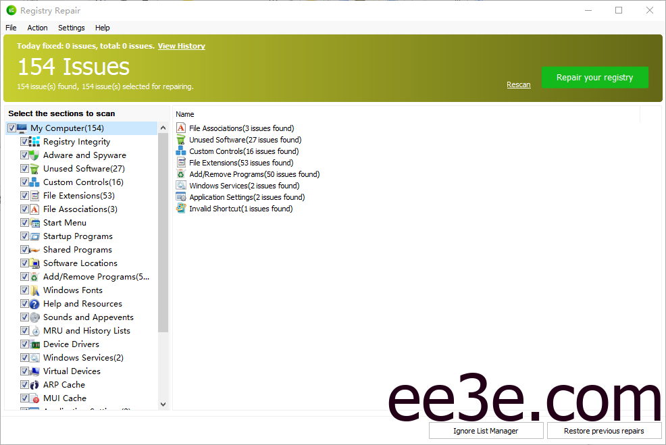Click the Windows Fonts icon in tree
Screen dimensions: 666x445
[34, 290]
